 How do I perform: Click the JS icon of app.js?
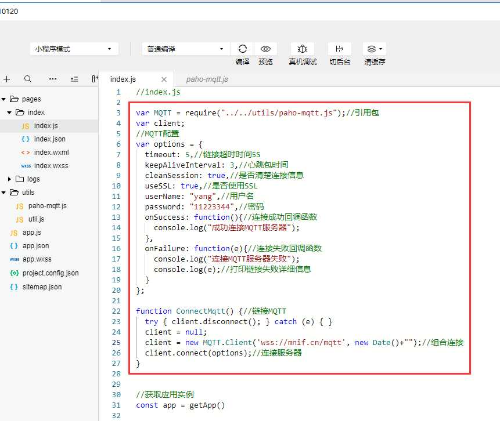click(x=14, y=233)
